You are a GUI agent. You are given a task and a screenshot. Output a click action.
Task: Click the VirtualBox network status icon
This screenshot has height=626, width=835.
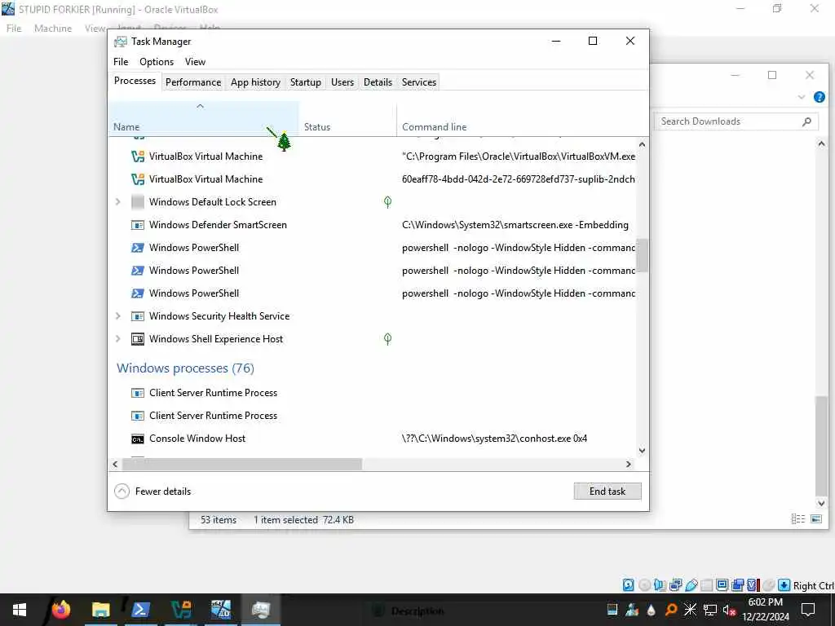(x=676, y=585)
